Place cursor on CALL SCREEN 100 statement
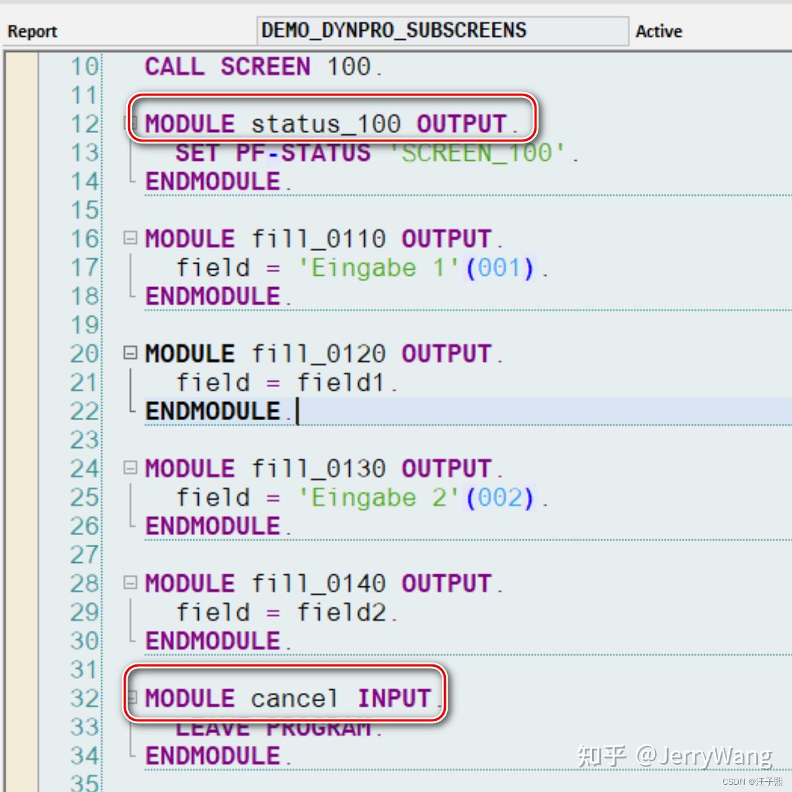792x792 pixels. pos(254,67)
